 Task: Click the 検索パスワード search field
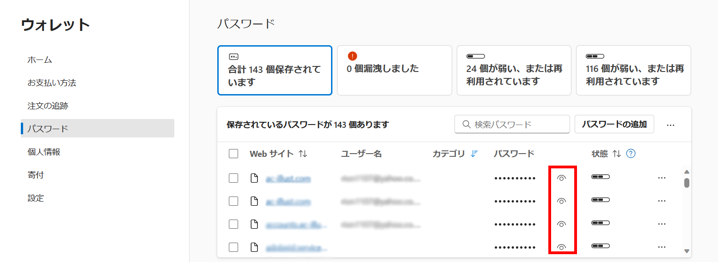click(512, 125)
